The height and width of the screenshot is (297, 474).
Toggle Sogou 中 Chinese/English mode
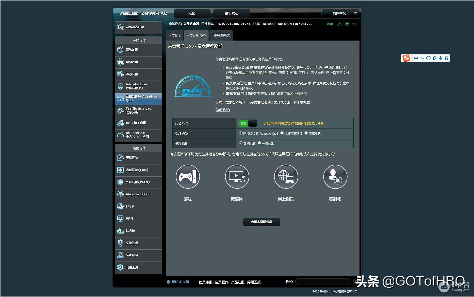click(416, 58)
